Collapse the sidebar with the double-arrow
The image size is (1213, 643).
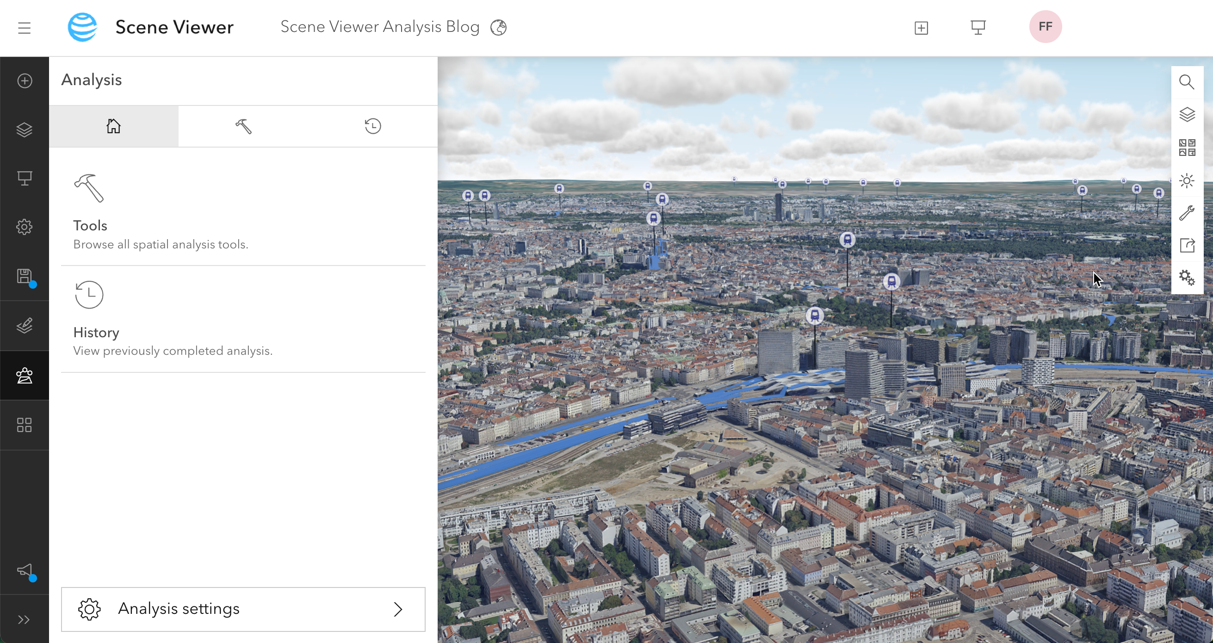point(24,619)
